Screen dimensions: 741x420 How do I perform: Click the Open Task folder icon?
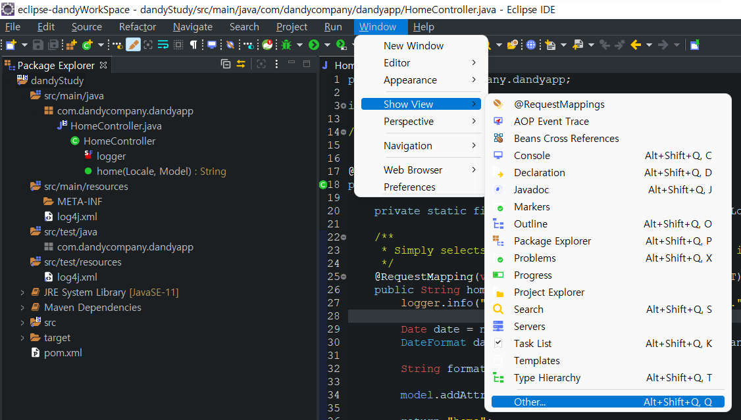click(x=513, y=45)
